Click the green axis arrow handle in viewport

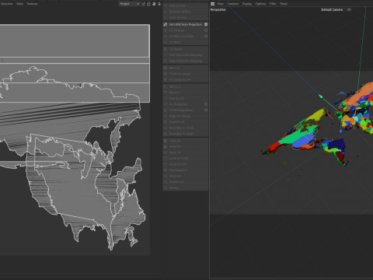click(x=321, y=96)
